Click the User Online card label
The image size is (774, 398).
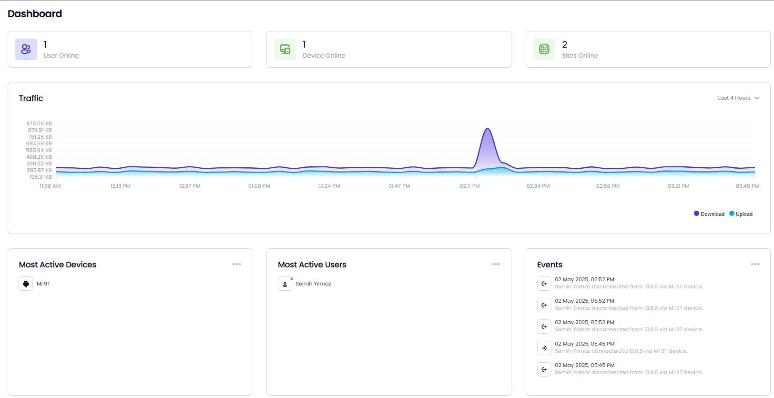tap(61, 56)
